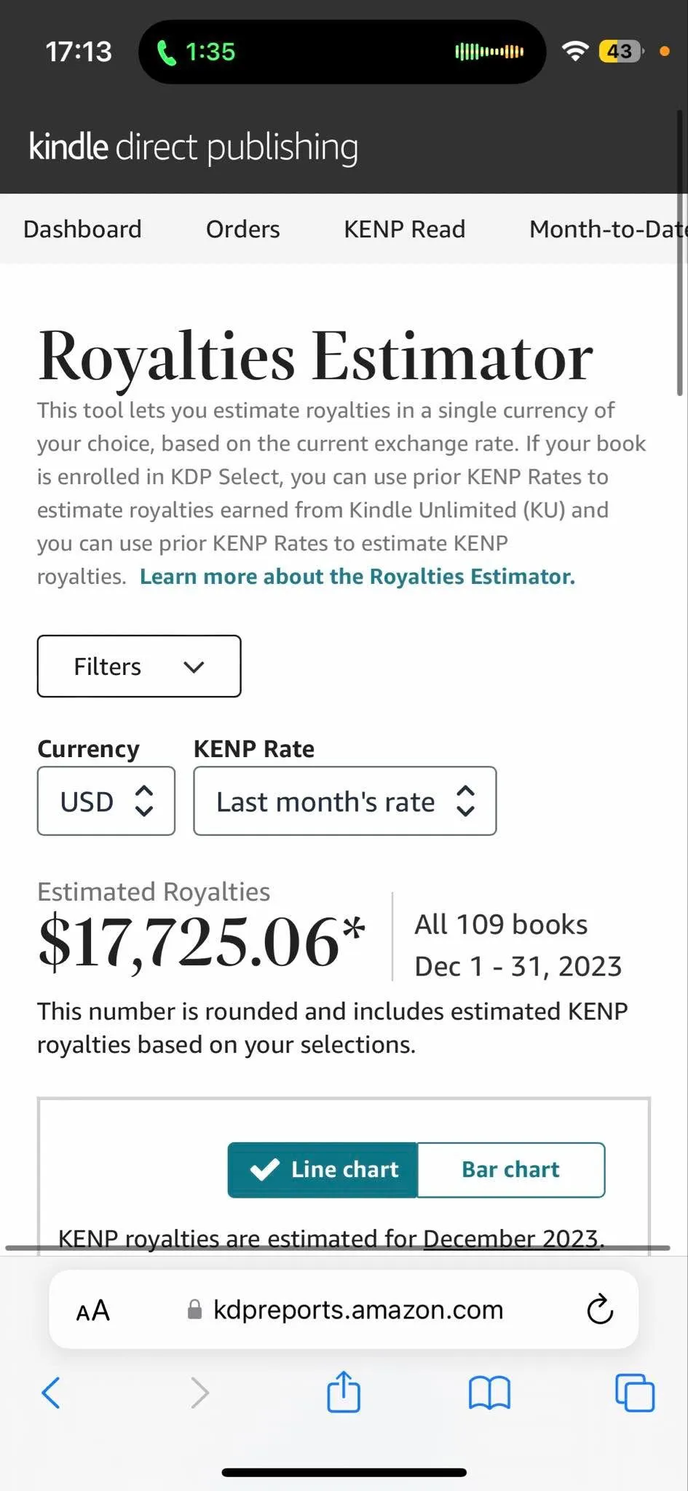Show open tabs with tabs icon
This screenshot has width=688, height=1491.
(635, 1392)
